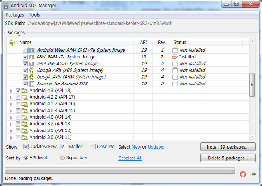The width and height of the screenshot is (262, 186).
Task: Click the Android SDK Manager title bar icon
Action: 6,5
